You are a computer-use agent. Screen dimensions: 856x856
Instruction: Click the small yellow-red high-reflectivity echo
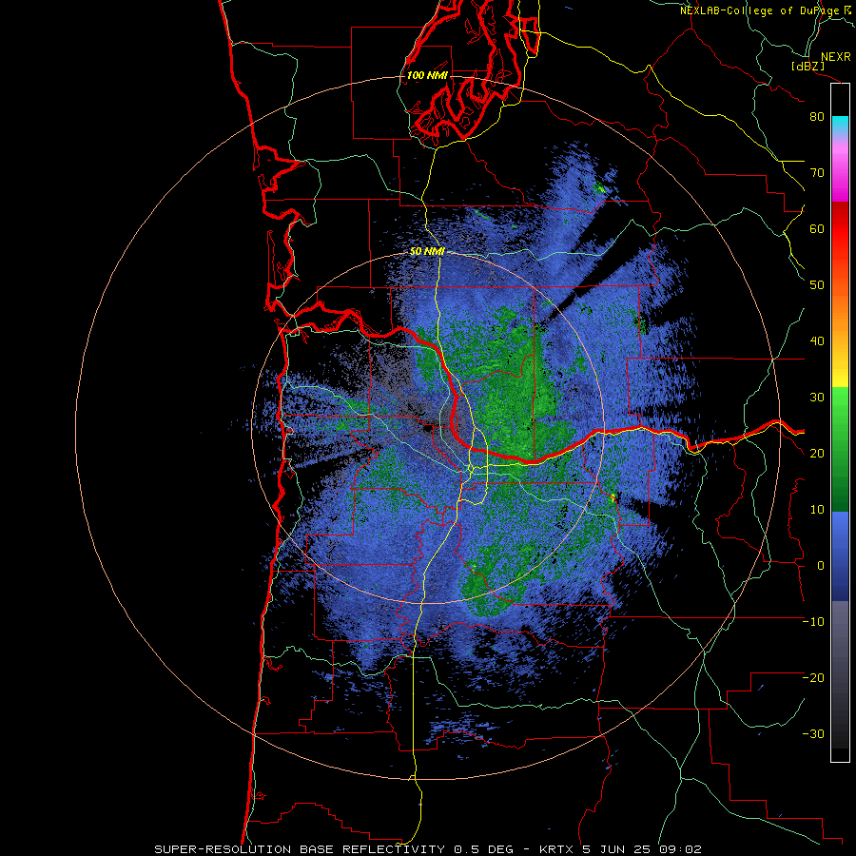point(613,497)
